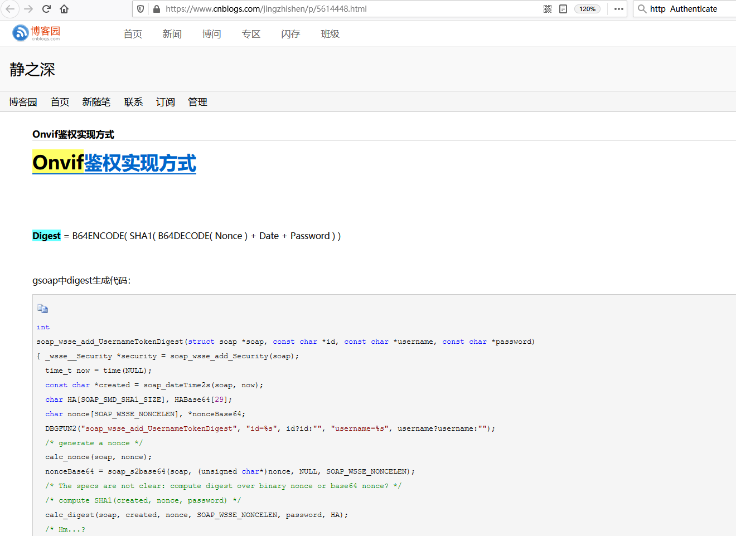Click the code line beginning 'DBGFUN2('
This screenshot has width=736, height=536.
click(270, 428)
